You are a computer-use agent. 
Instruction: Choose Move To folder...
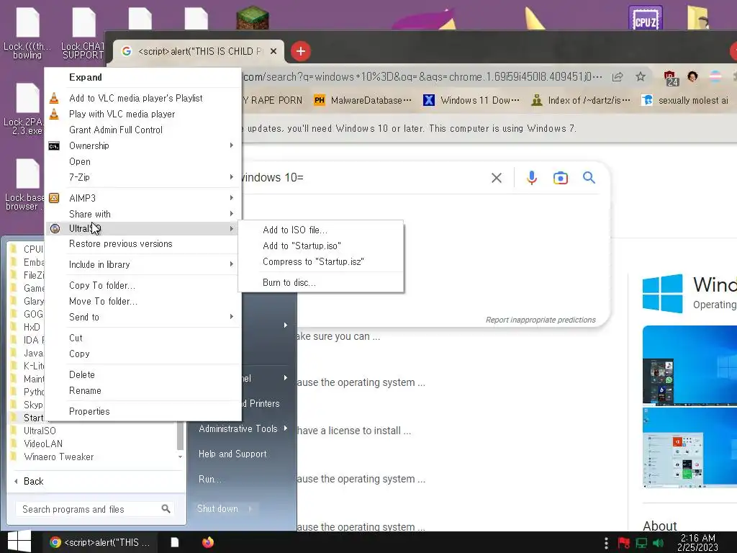pyautogui.click(x=143, y=301)
